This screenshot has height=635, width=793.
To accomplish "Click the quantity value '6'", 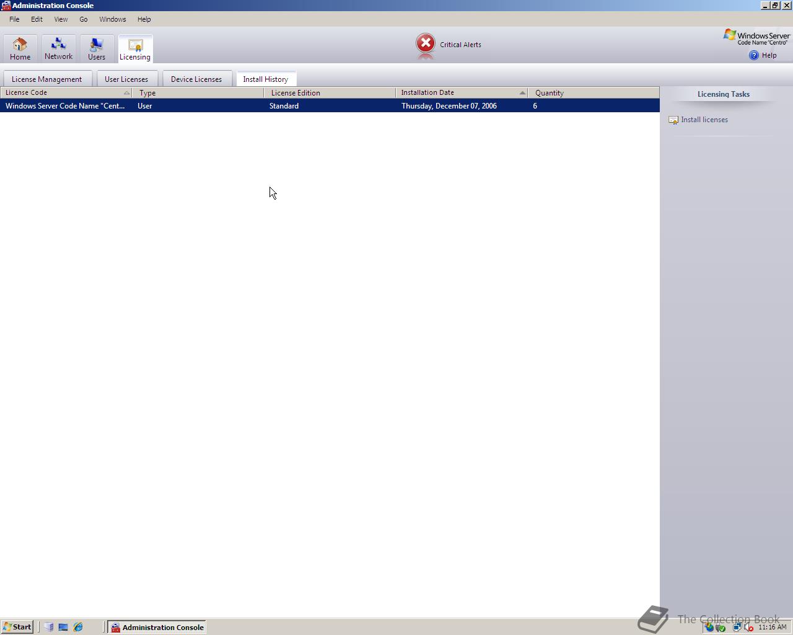I will pos(535,106).
